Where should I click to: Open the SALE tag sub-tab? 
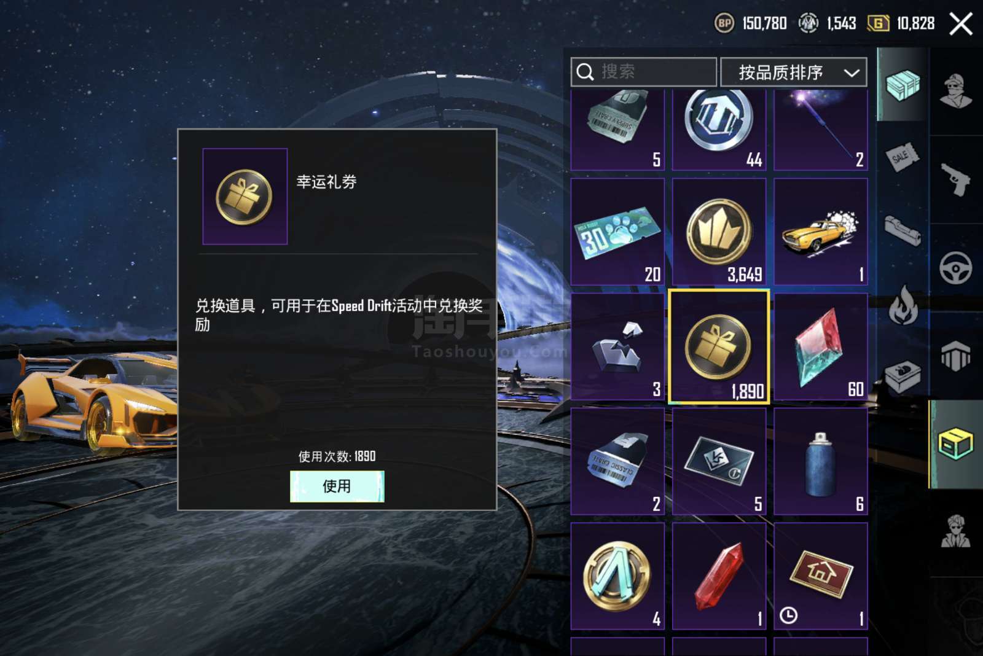(903, 157)
